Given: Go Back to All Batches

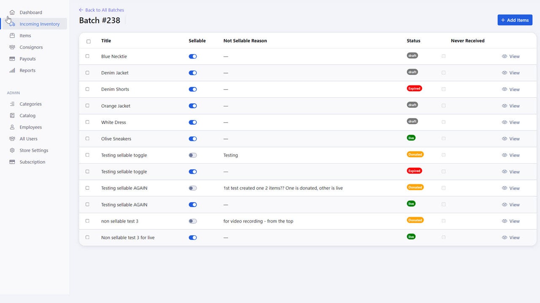Looking at the screenshot, I should pos(101,10).
